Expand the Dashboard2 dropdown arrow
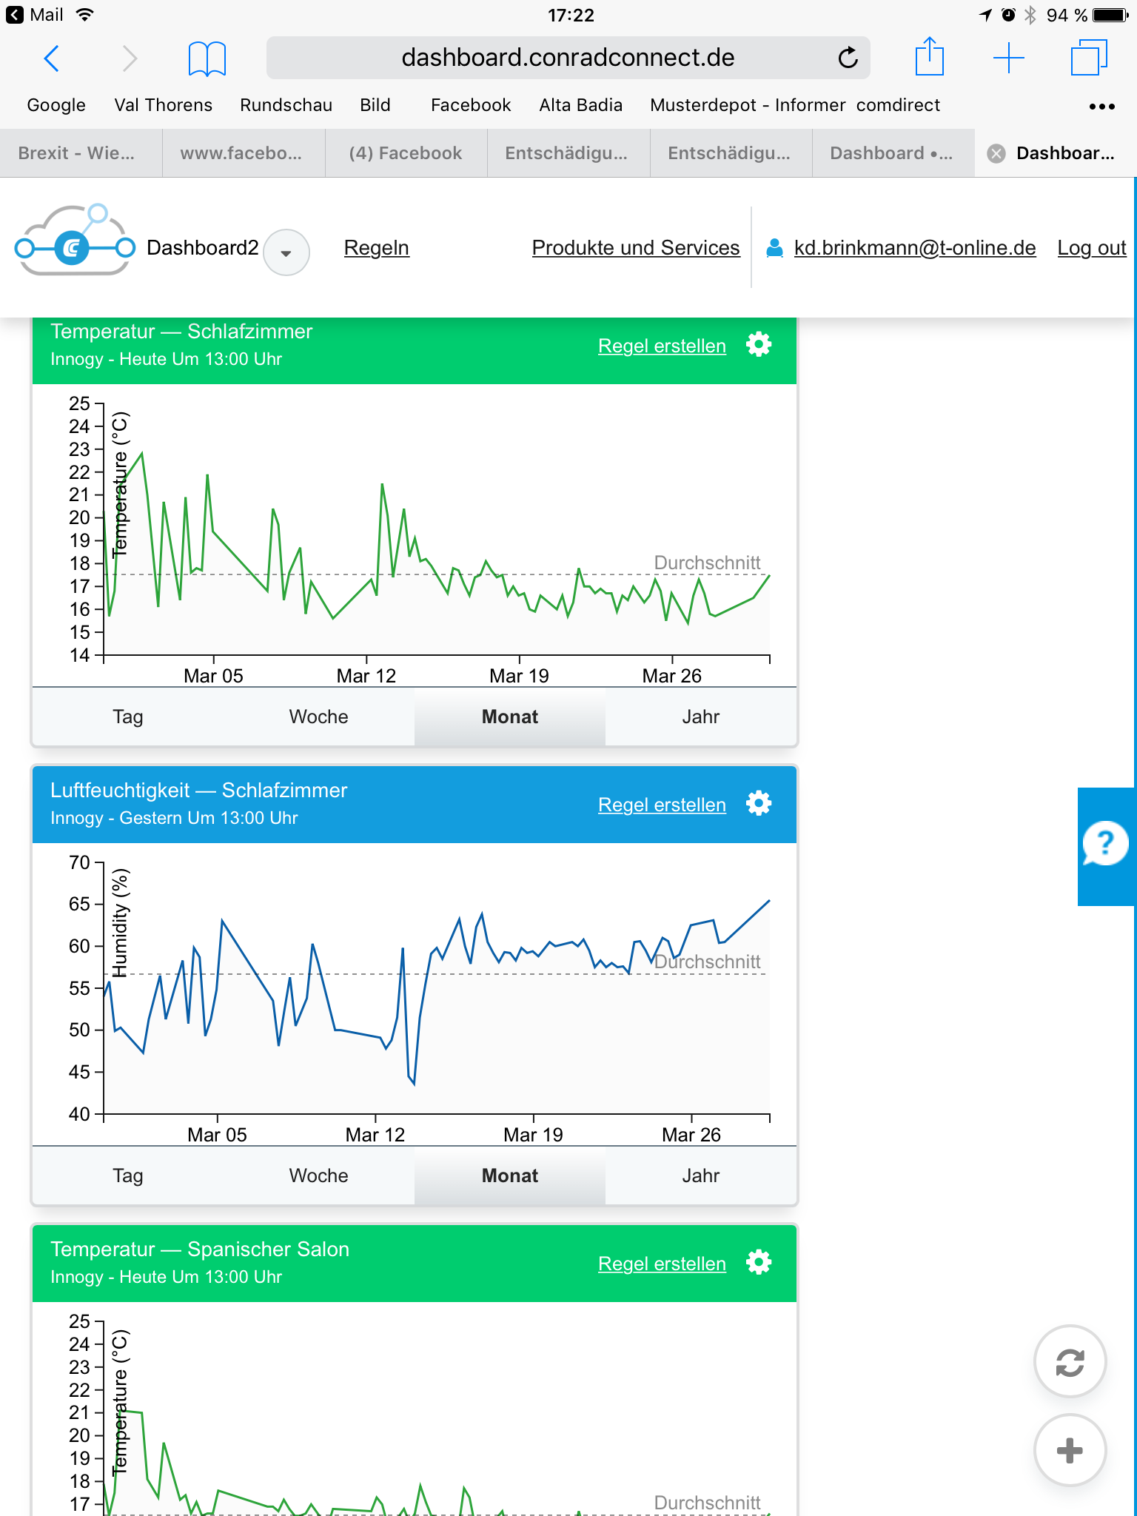Screen dimensions: 1137x1516 (286, 253)
